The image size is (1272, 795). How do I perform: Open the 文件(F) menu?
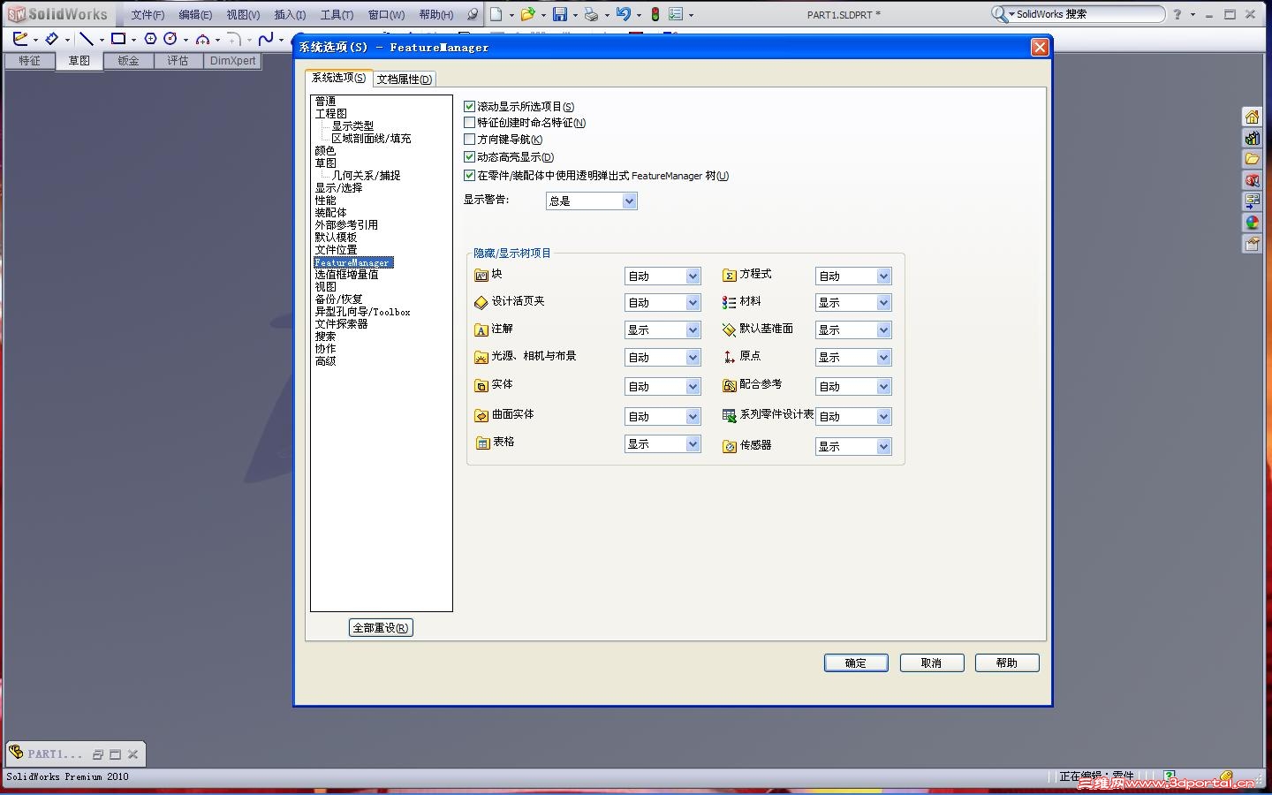[148, 15]
